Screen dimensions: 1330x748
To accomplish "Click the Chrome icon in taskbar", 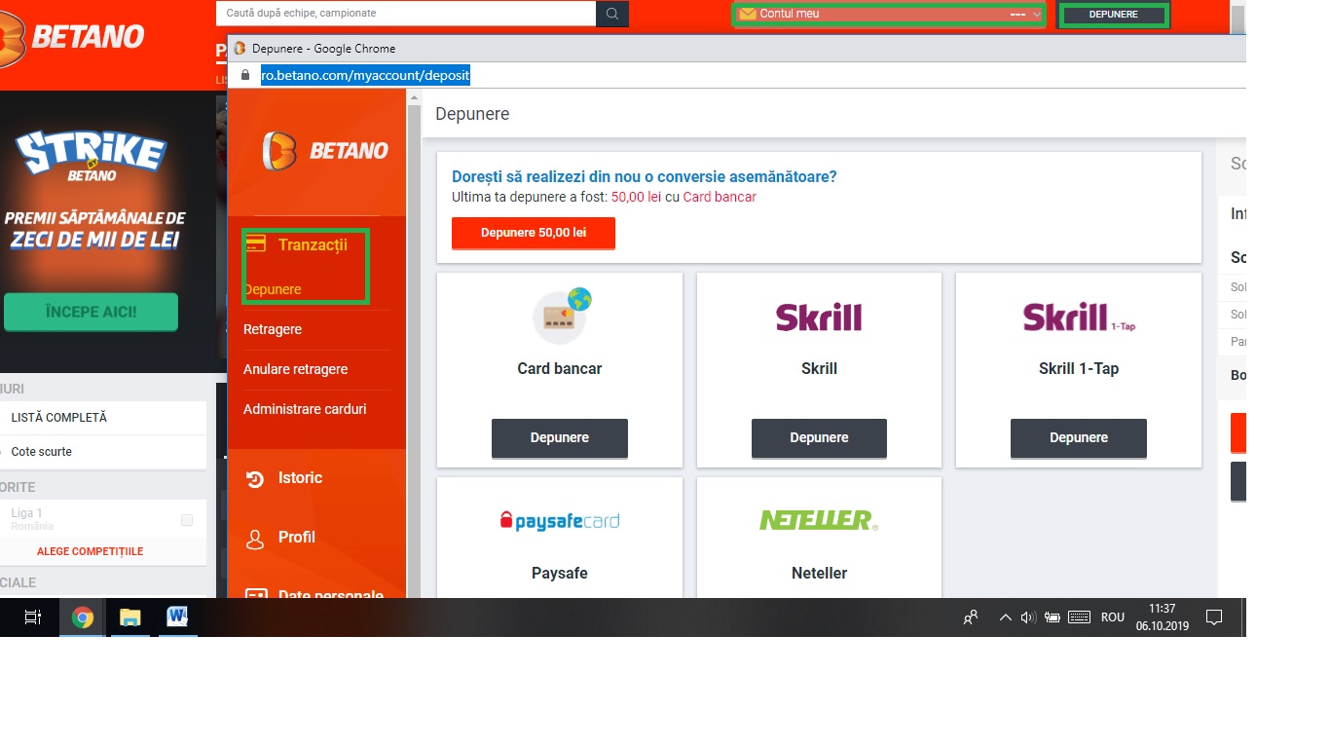I will (83, 617).
